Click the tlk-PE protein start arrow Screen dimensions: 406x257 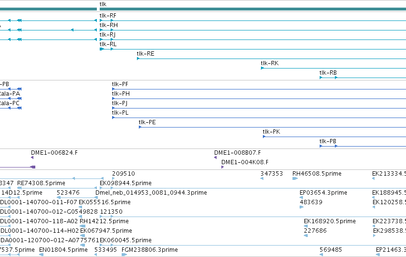coord(140,127)
